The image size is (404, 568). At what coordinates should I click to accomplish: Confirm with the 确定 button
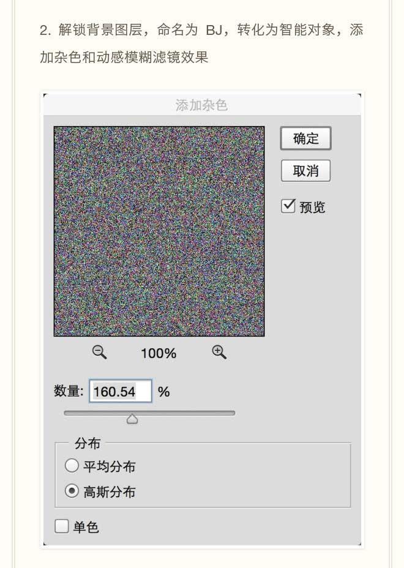click(305, 138)
